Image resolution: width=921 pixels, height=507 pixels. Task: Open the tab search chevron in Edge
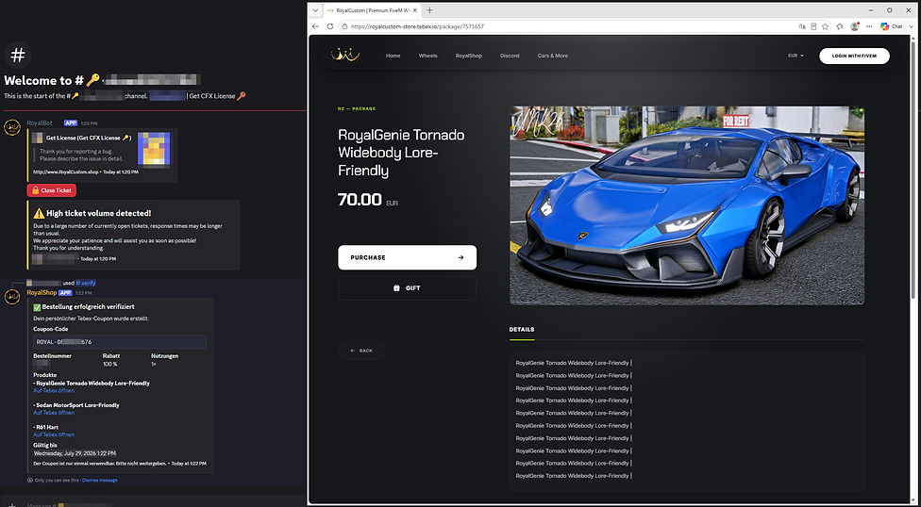(x=315, y=10)
